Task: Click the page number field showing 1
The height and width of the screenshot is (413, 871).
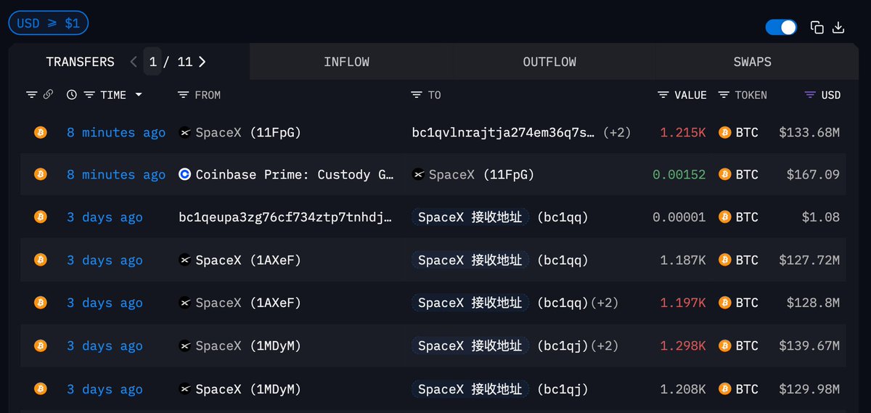Action: pos(152,62)
